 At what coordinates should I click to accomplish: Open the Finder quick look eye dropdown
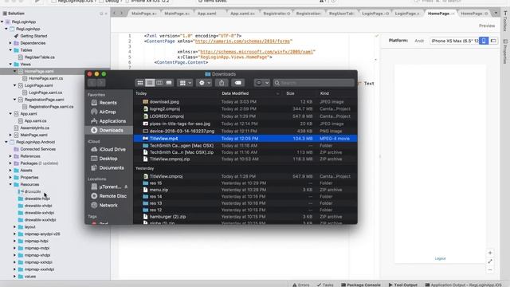click(x=262, y=83)
